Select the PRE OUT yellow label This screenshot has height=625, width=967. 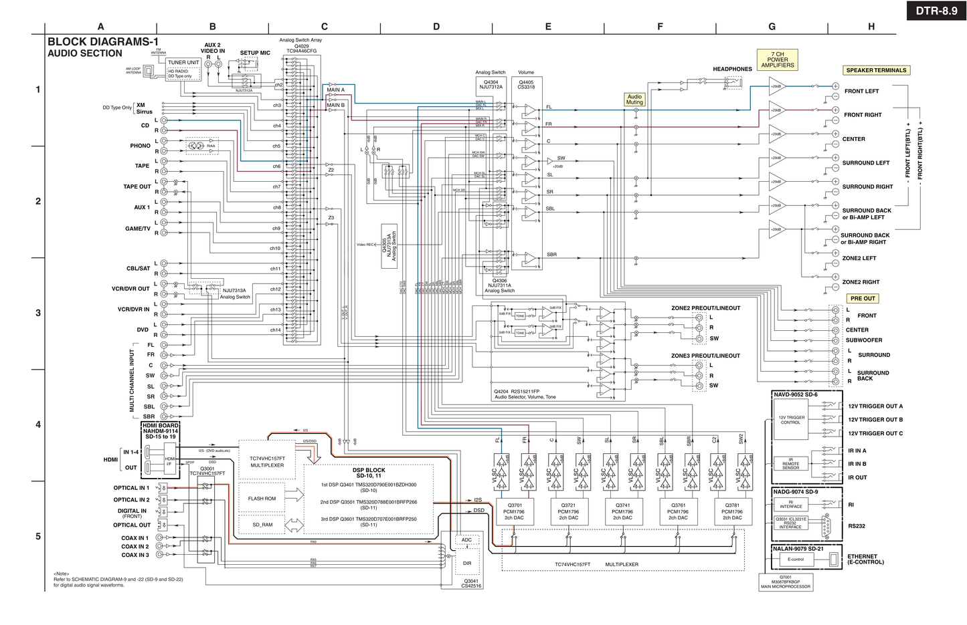pos(863,299)
